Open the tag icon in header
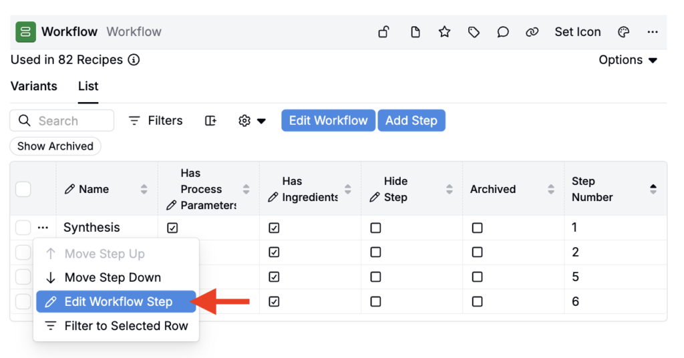Image resolution: width=684 pixels, height=358 pixels. 474,32
